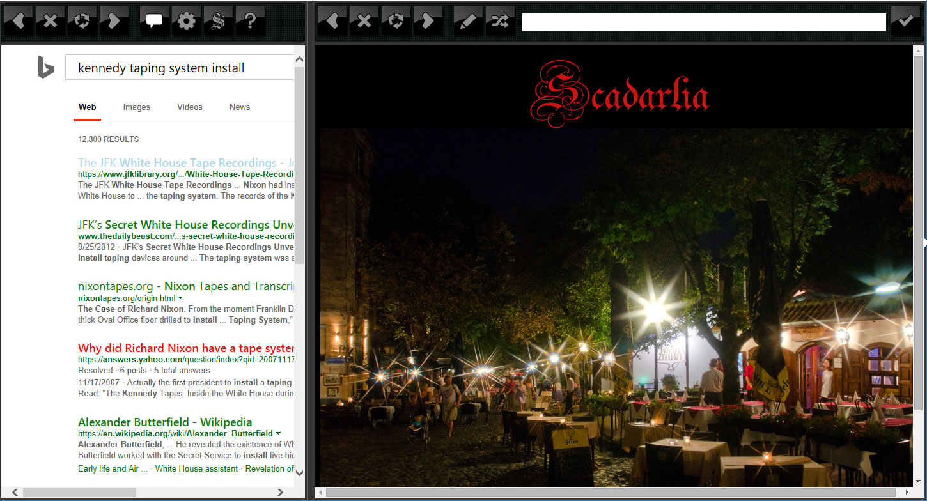Click the Skadarlija night street photo
This screenshot has width=927, height=501.
[x=616, y=307]
